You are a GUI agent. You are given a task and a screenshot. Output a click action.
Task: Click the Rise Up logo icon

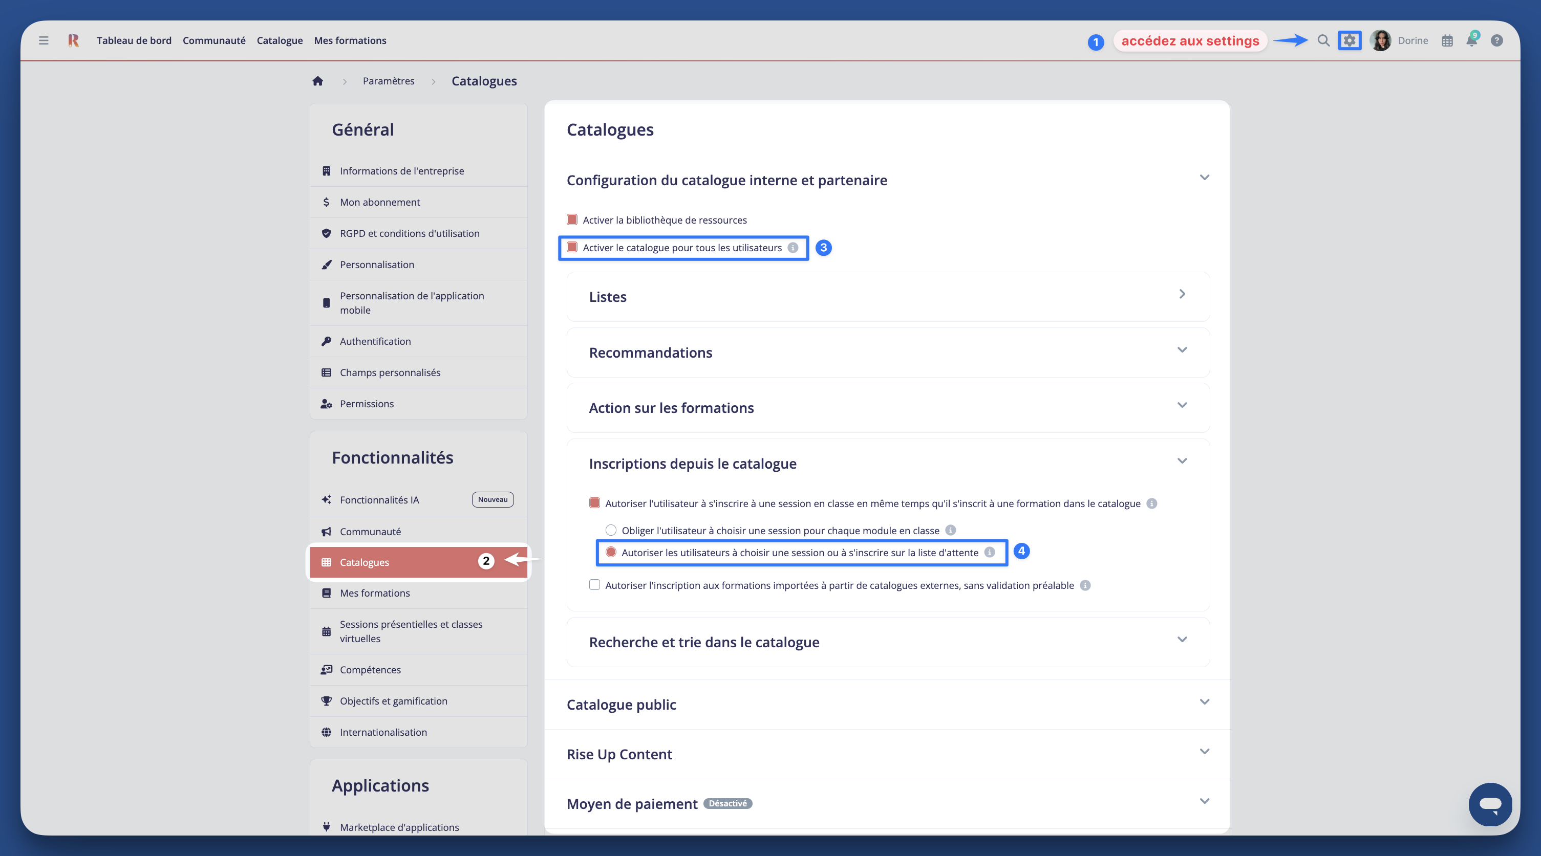point(74,40)
